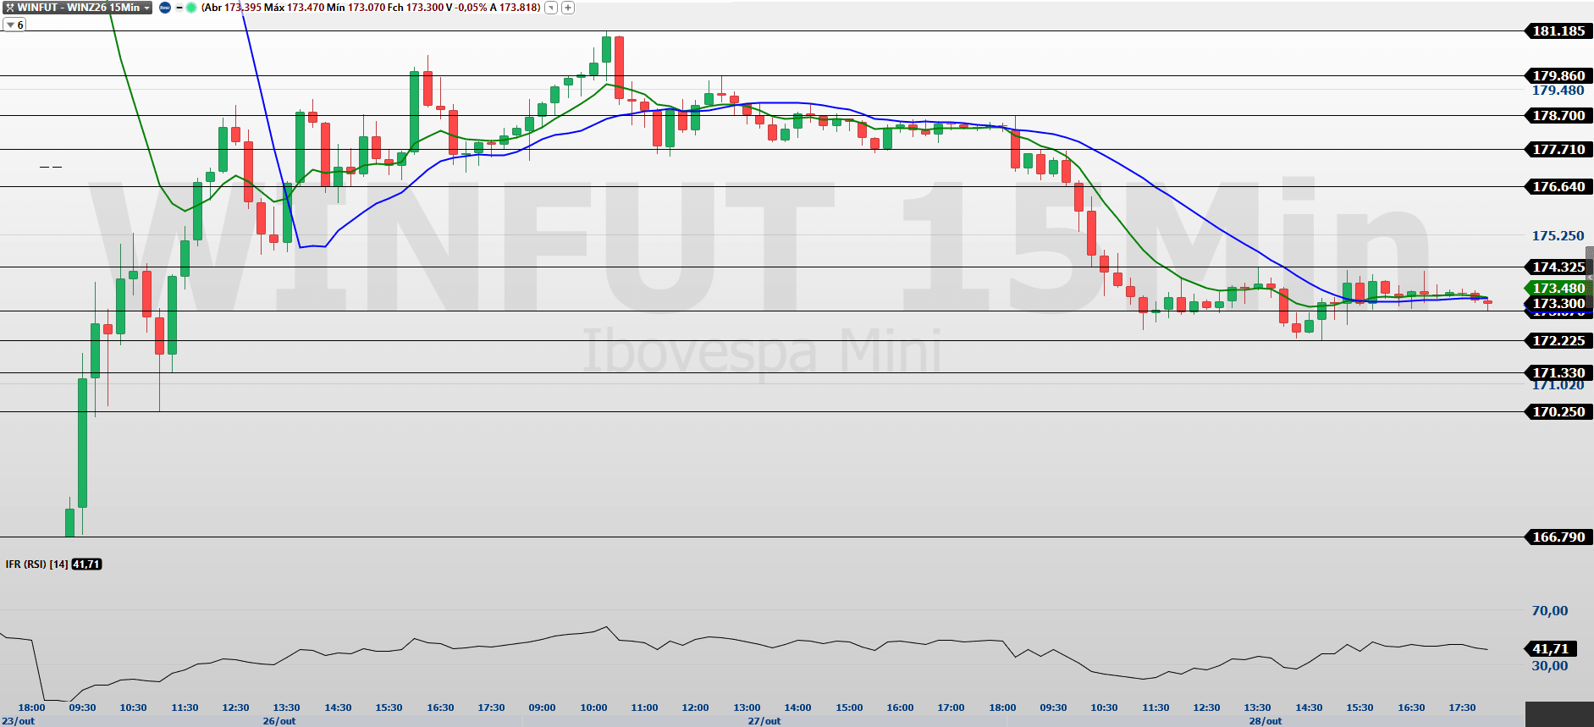Click the 173.300 last price label
Image resolution: width=1594 pixels, height=727 pixels.
tap(1558, 304)
